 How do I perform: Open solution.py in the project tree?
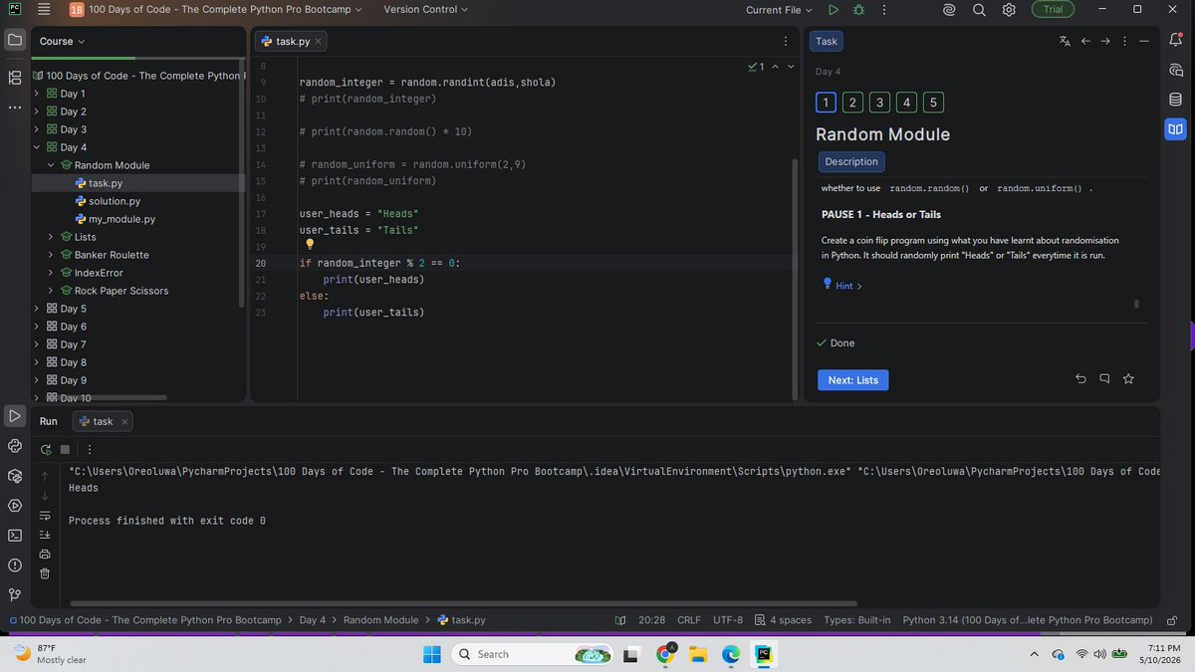click(x=115, y=201)
